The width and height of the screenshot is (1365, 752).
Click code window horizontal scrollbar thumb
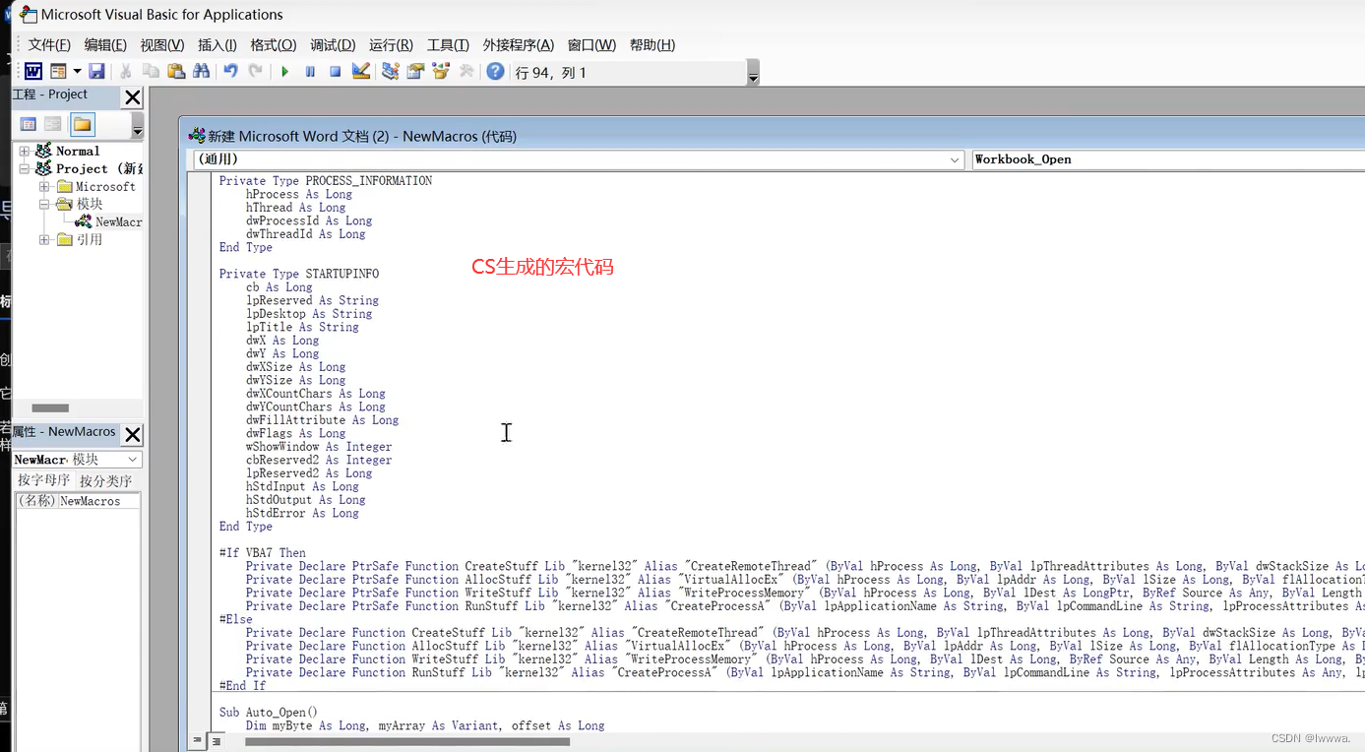(x=407, y=741)
